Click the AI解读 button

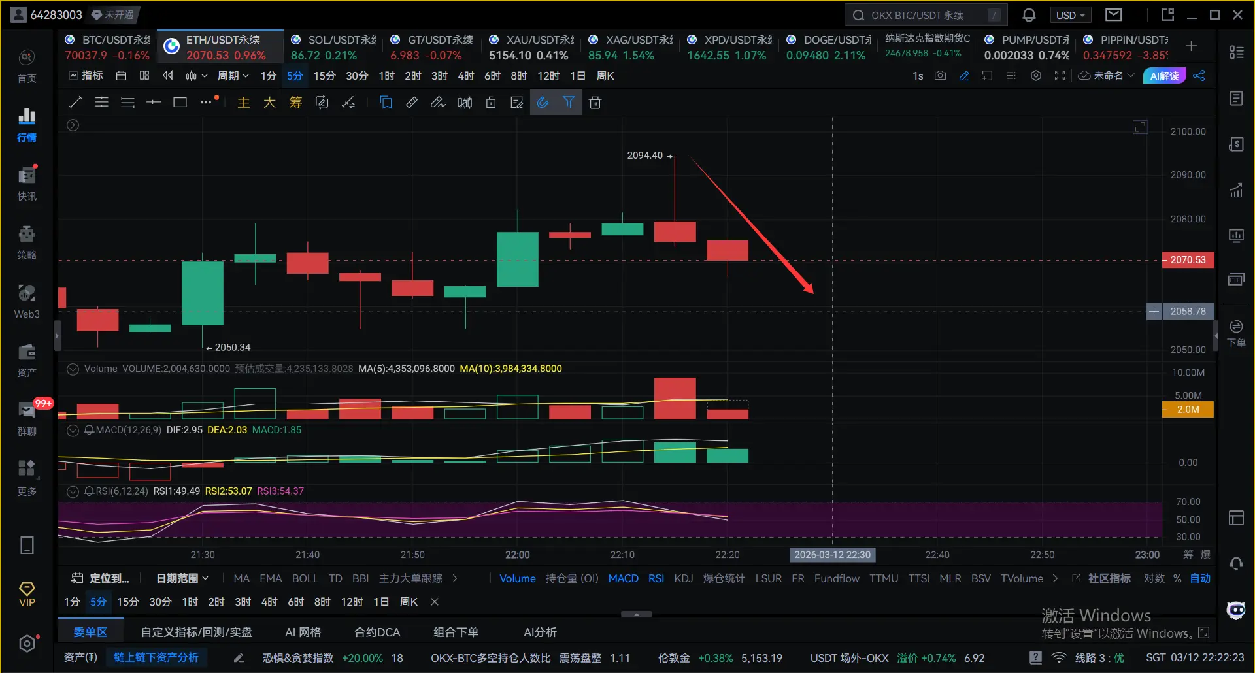pyautogui.click(x=1165, y=76)
